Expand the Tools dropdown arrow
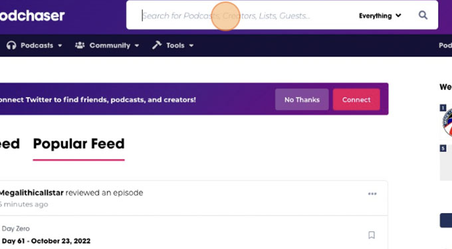Viewport: 452px width, 249px height. point(191,45)
